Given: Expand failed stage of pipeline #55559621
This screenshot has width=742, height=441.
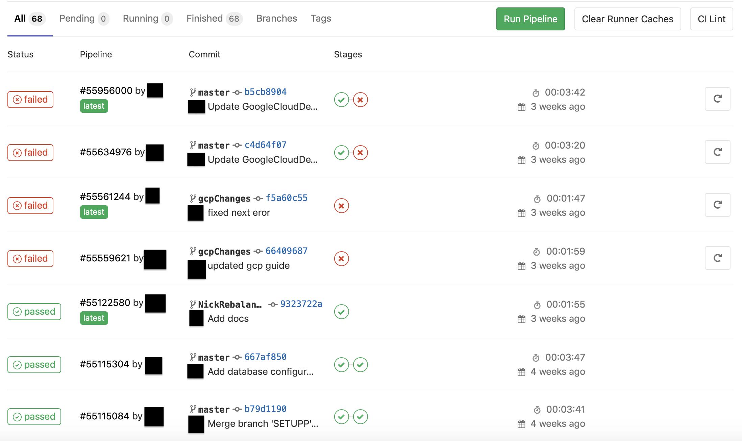Looking at the screenshot, I should (341, 259).
